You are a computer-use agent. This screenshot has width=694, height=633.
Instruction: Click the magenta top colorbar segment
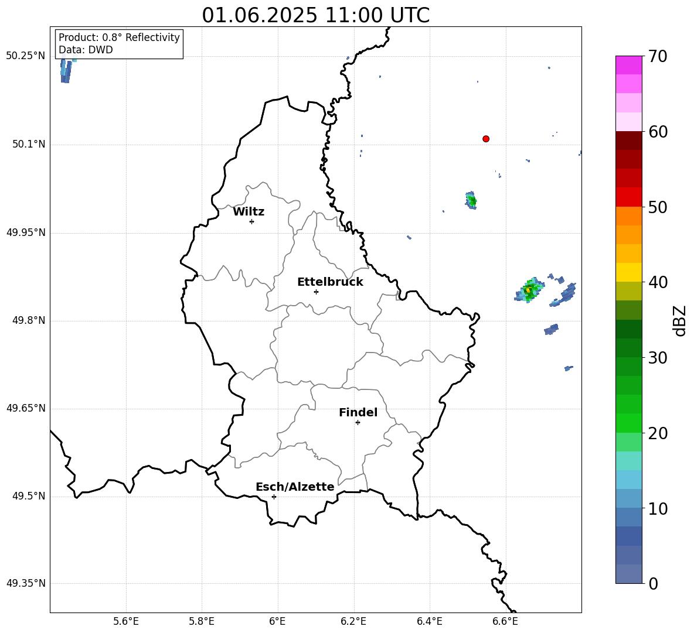(x=628, y=65)
